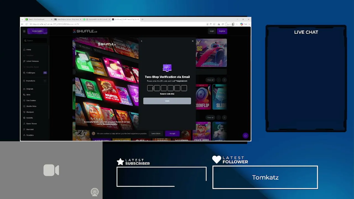Accept the cookies notice
Screen dimensions: 354x199
click(x=172, y=134)
